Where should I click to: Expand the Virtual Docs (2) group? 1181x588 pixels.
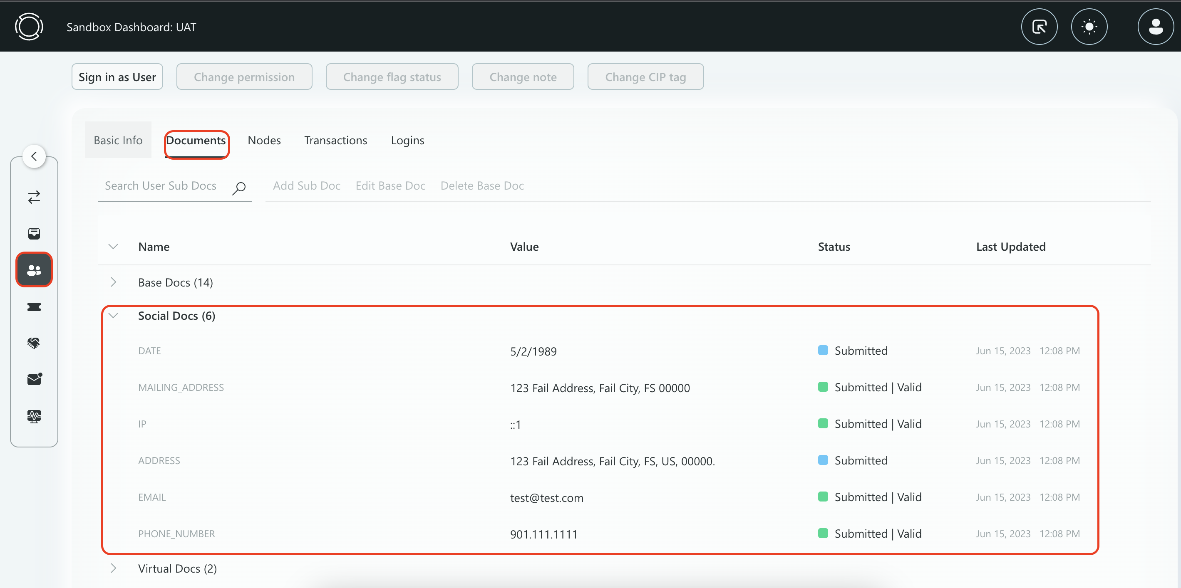113,568
